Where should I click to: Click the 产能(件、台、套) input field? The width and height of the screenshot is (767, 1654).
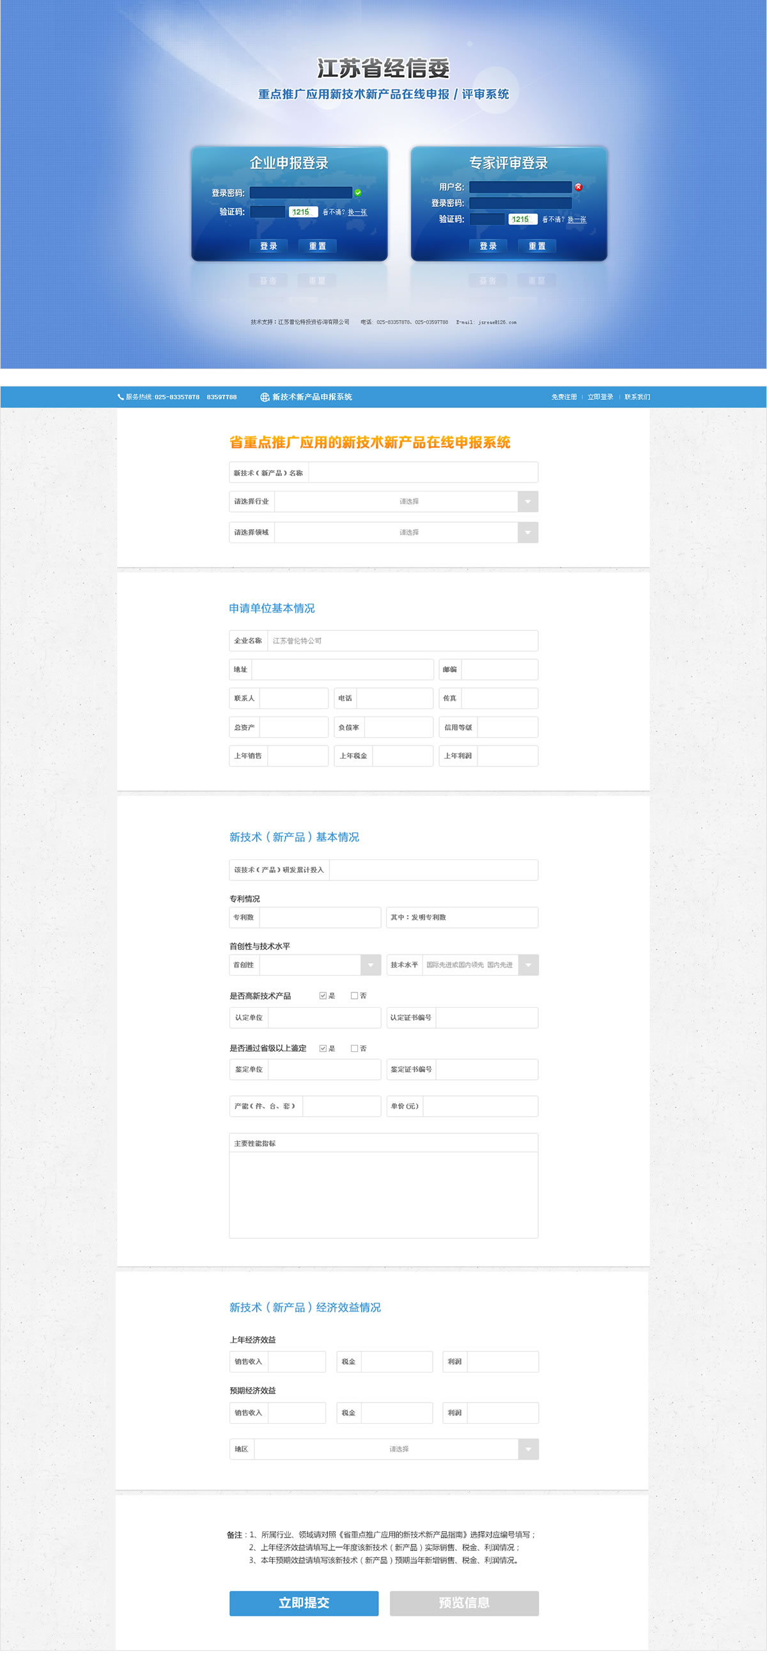342,1106
